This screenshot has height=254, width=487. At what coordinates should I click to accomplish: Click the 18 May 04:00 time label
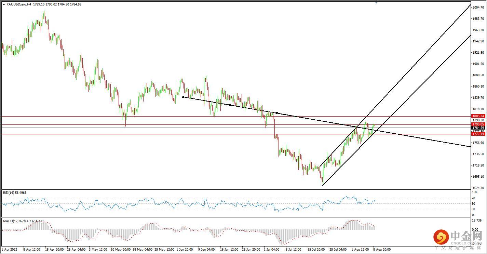tap(143, 250)
